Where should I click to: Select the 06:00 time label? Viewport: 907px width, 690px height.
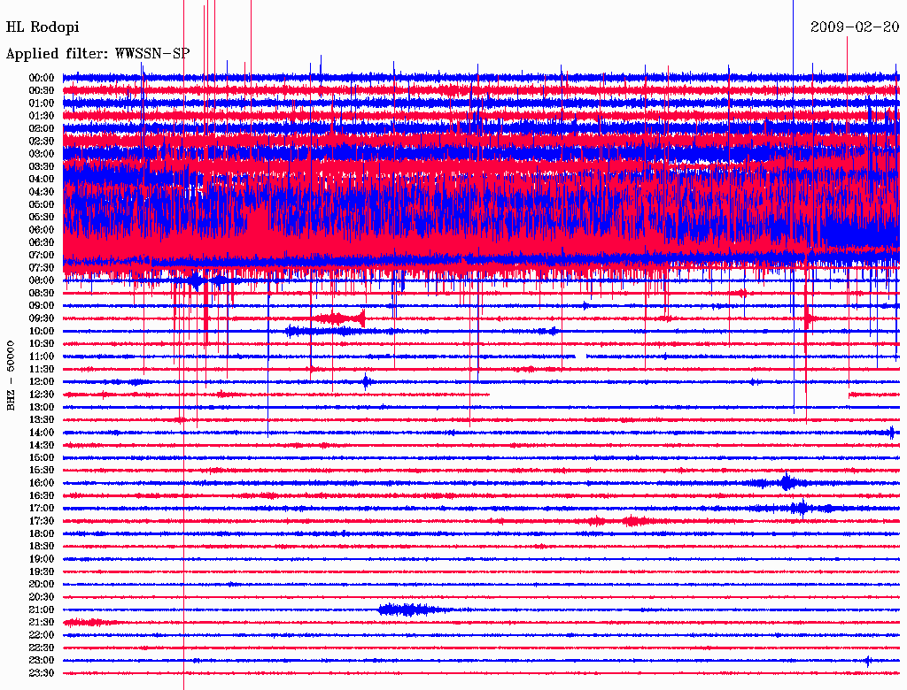[x=42, y=229]
